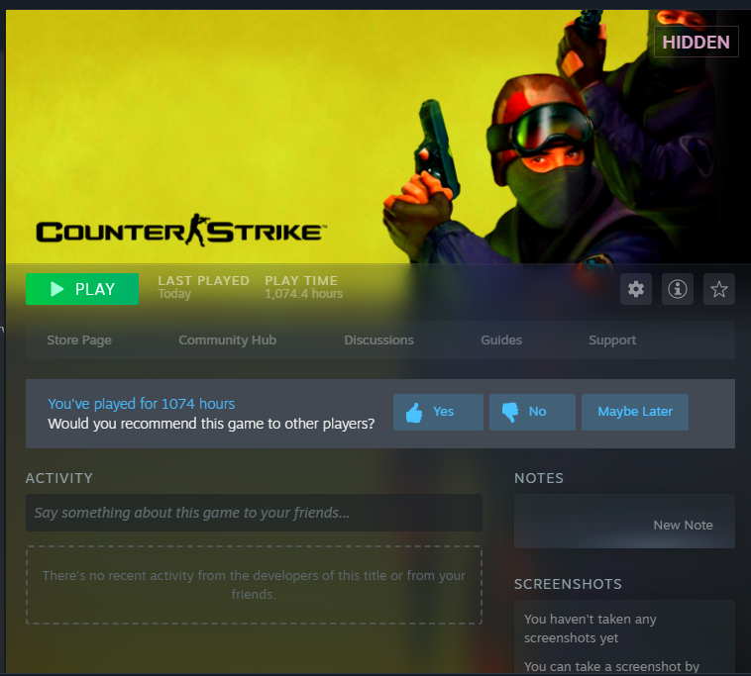The image size is (751, 676).
Task: Click the activity message input field
Action: [254, 513]
